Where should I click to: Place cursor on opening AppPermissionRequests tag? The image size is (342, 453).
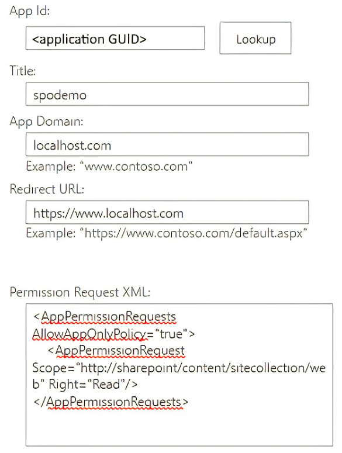[x=105, y=317]
